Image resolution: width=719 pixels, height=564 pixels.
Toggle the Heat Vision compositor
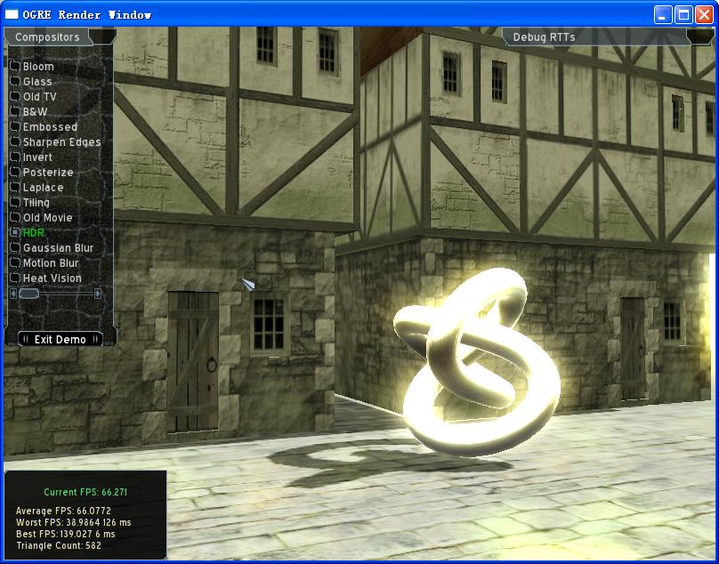point(15,278)
